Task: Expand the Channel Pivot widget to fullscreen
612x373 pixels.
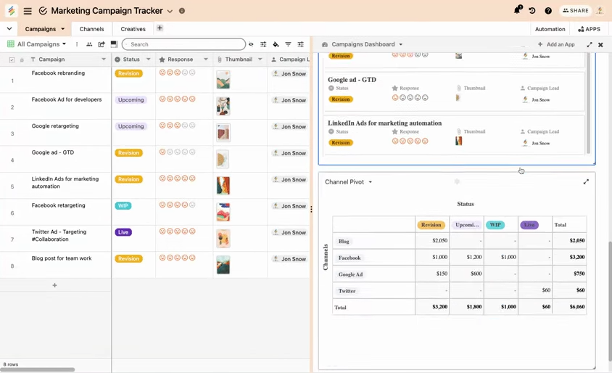Action: [586, 181]
